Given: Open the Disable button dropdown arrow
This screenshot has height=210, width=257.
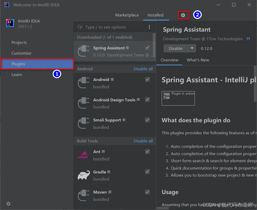Looking at the screenshot, I should point(192,48).
